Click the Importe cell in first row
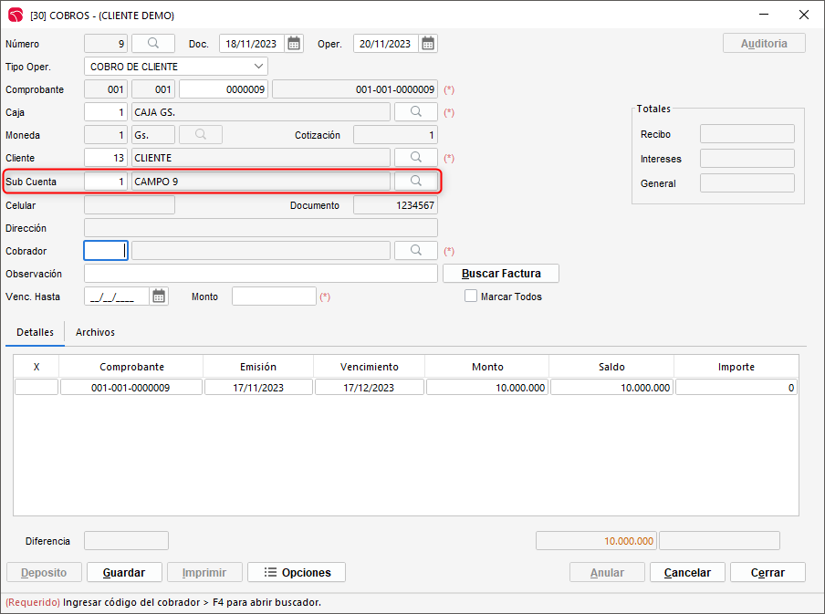825x614 pixels. (x=736, y=388)
